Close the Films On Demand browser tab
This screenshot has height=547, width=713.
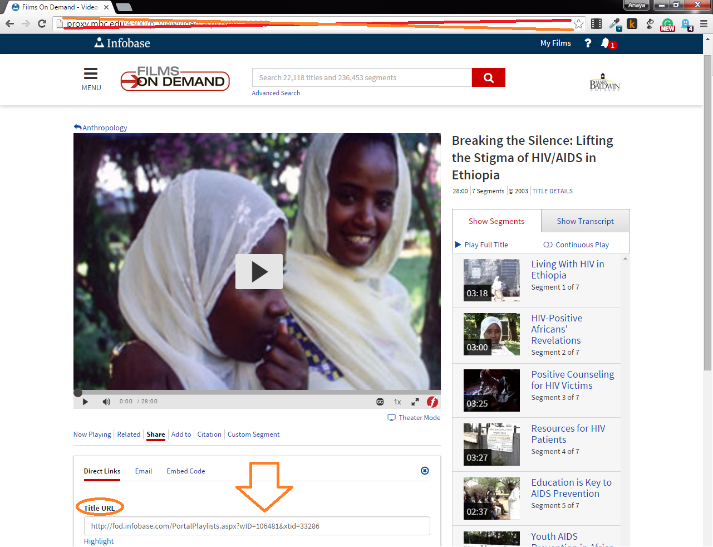point(106,7)
